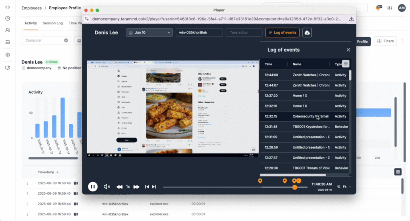This screenshot has height=221, width=410.
Task: Open the Filters button
Action: [x=385, y=41]
